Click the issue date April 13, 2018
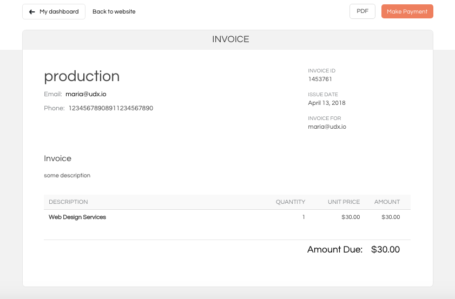This screenshot has width=455, height=299. coord(327,103)
